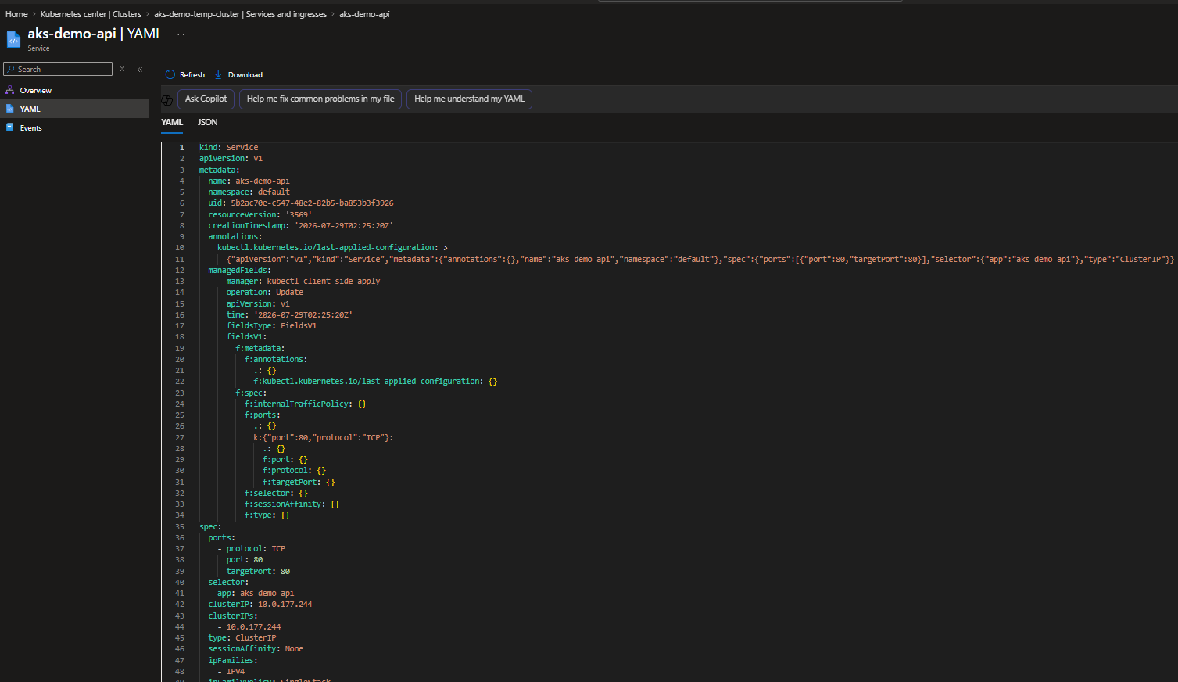Click 'f:internalTrafficPolicy: {}' line
The width and height of the screenshot is (1178, 682).
coord(306,404)
